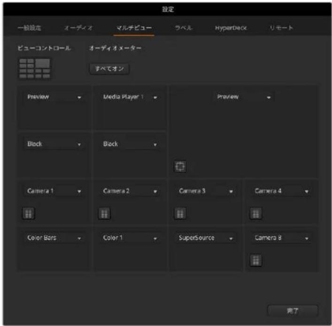Open the ラベル tab
The image size is (332, 326).
pyautogui.click(x=183, y=28)
